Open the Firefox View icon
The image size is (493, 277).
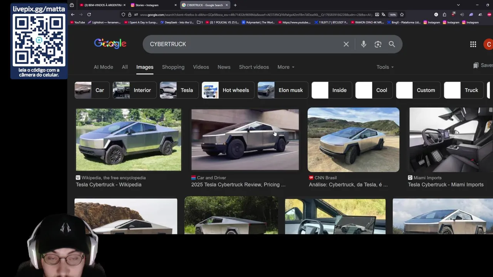click(x=72, y=5)
